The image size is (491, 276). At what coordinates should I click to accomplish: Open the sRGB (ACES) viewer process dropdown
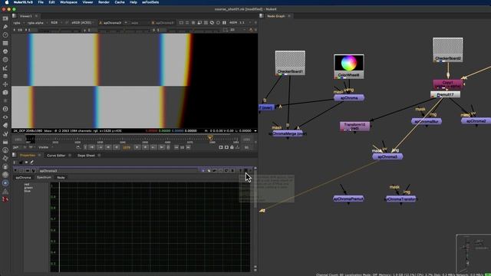82,23
